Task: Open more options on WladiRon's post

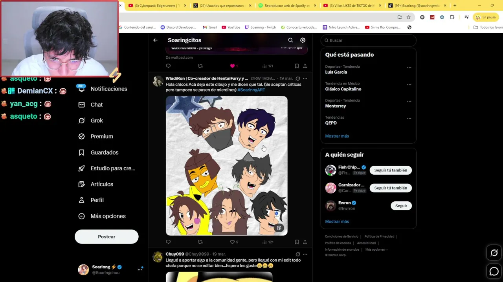Action: pyautogui.click(x=305, y=78)
